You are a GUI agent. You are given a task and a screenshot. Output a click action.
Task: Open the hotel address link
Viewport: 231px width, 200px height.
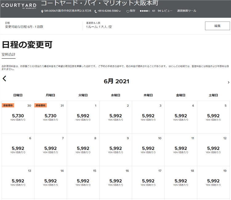point(67,11)
